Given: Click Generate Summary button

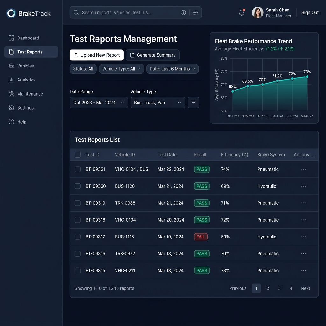Looking at the screenshot, I should click(x=152, y=55).
